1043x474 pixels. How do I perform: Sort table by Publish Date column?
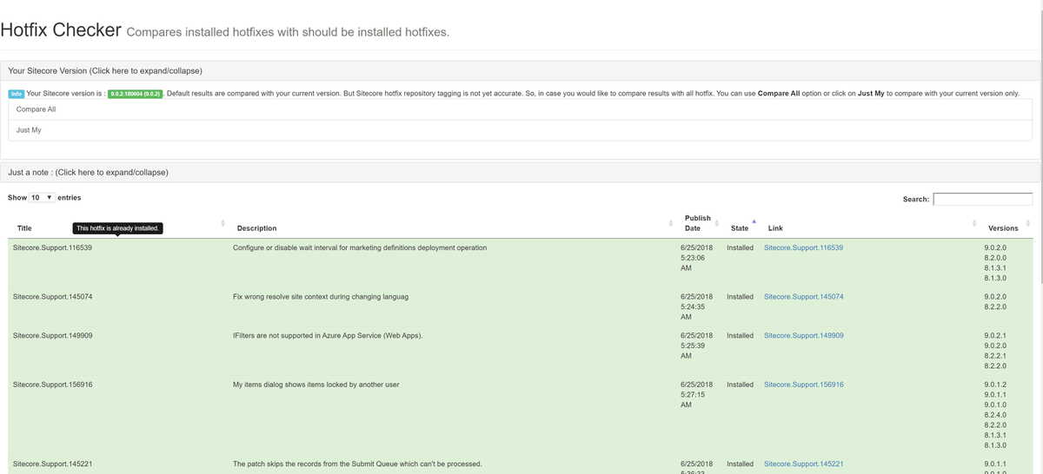698,223
